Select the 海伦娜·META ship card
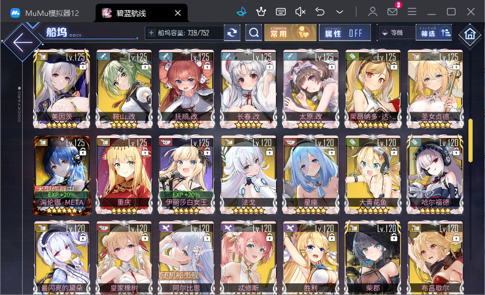 61,175
